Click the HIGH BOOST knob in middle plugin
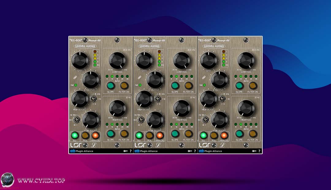Screen dimensions: 331x190 coord(144,99)
